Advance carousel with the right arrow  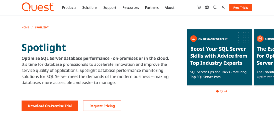226,91
